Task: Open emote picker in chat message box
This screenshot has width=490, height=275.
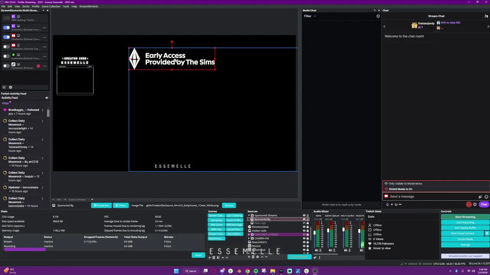Action: pyautogui.click(x=486, y=197)
